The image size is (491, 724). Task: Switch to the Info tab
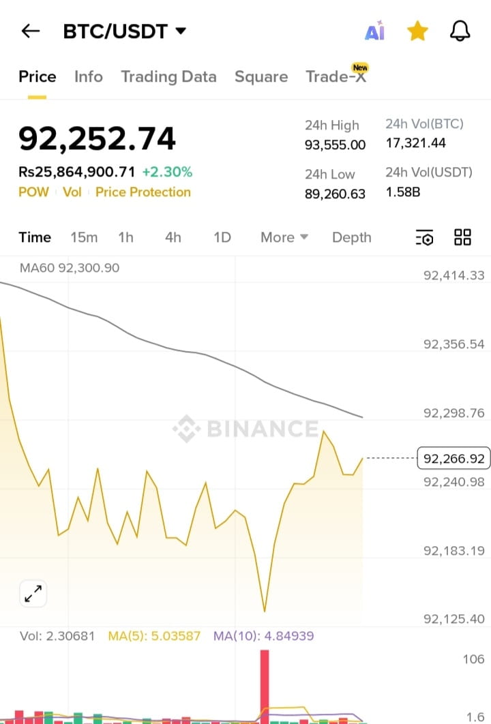89,76
